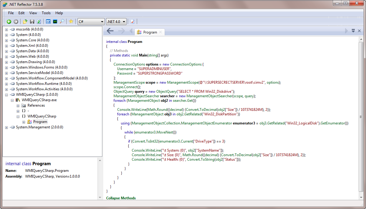Click the WMIQueryCSharp.exe module icon
Screen dimensions: 366x209
pos(18,100)
